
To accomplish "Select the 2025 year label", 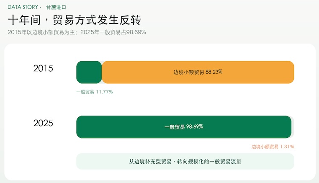I will [x=43, y=123].
